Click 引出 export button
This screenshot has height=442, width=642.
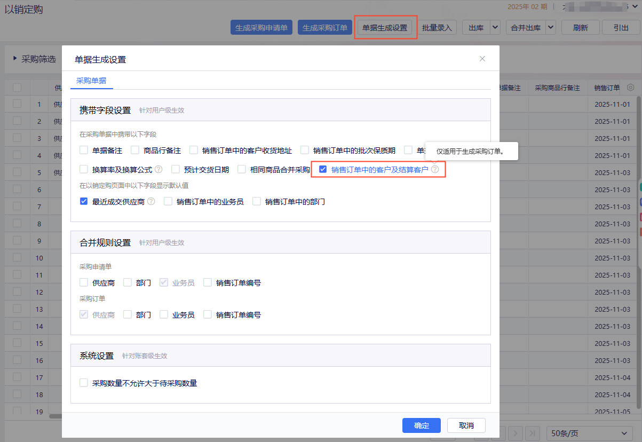pyautogui.click(x=621, y=28)
